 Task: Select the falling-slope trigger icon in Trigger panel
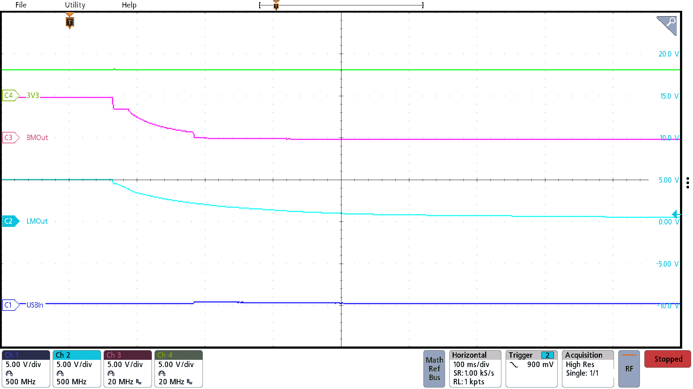[x=513, y=365]
